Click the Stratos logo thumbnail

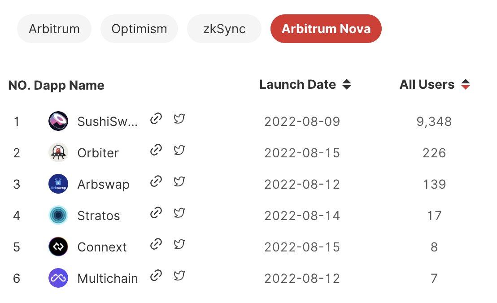pyautogui.click(x=58, y=216)
